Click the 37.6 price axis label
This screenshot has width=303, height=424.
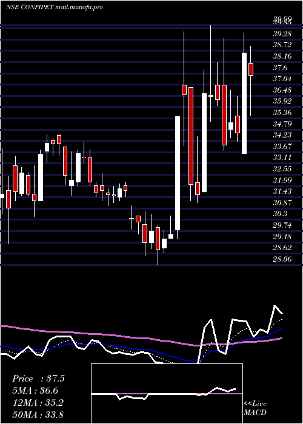[280, 68]
